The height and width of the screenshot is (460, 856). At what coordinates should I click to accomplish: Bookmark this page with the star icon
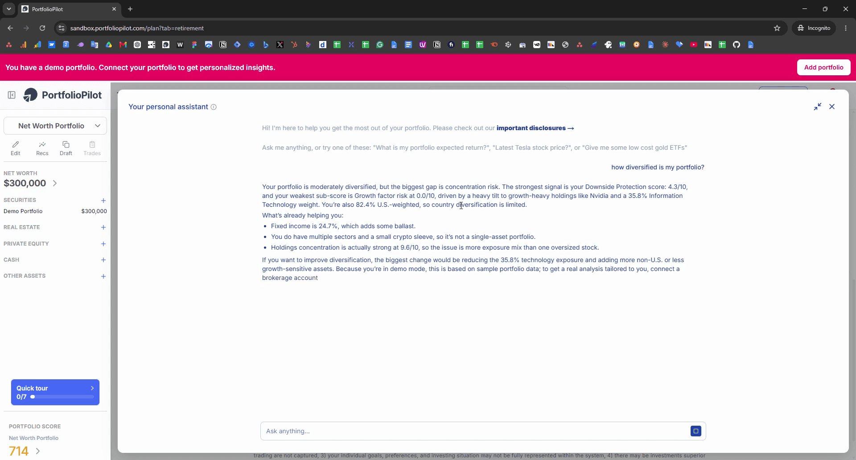(x=777, y=28)
